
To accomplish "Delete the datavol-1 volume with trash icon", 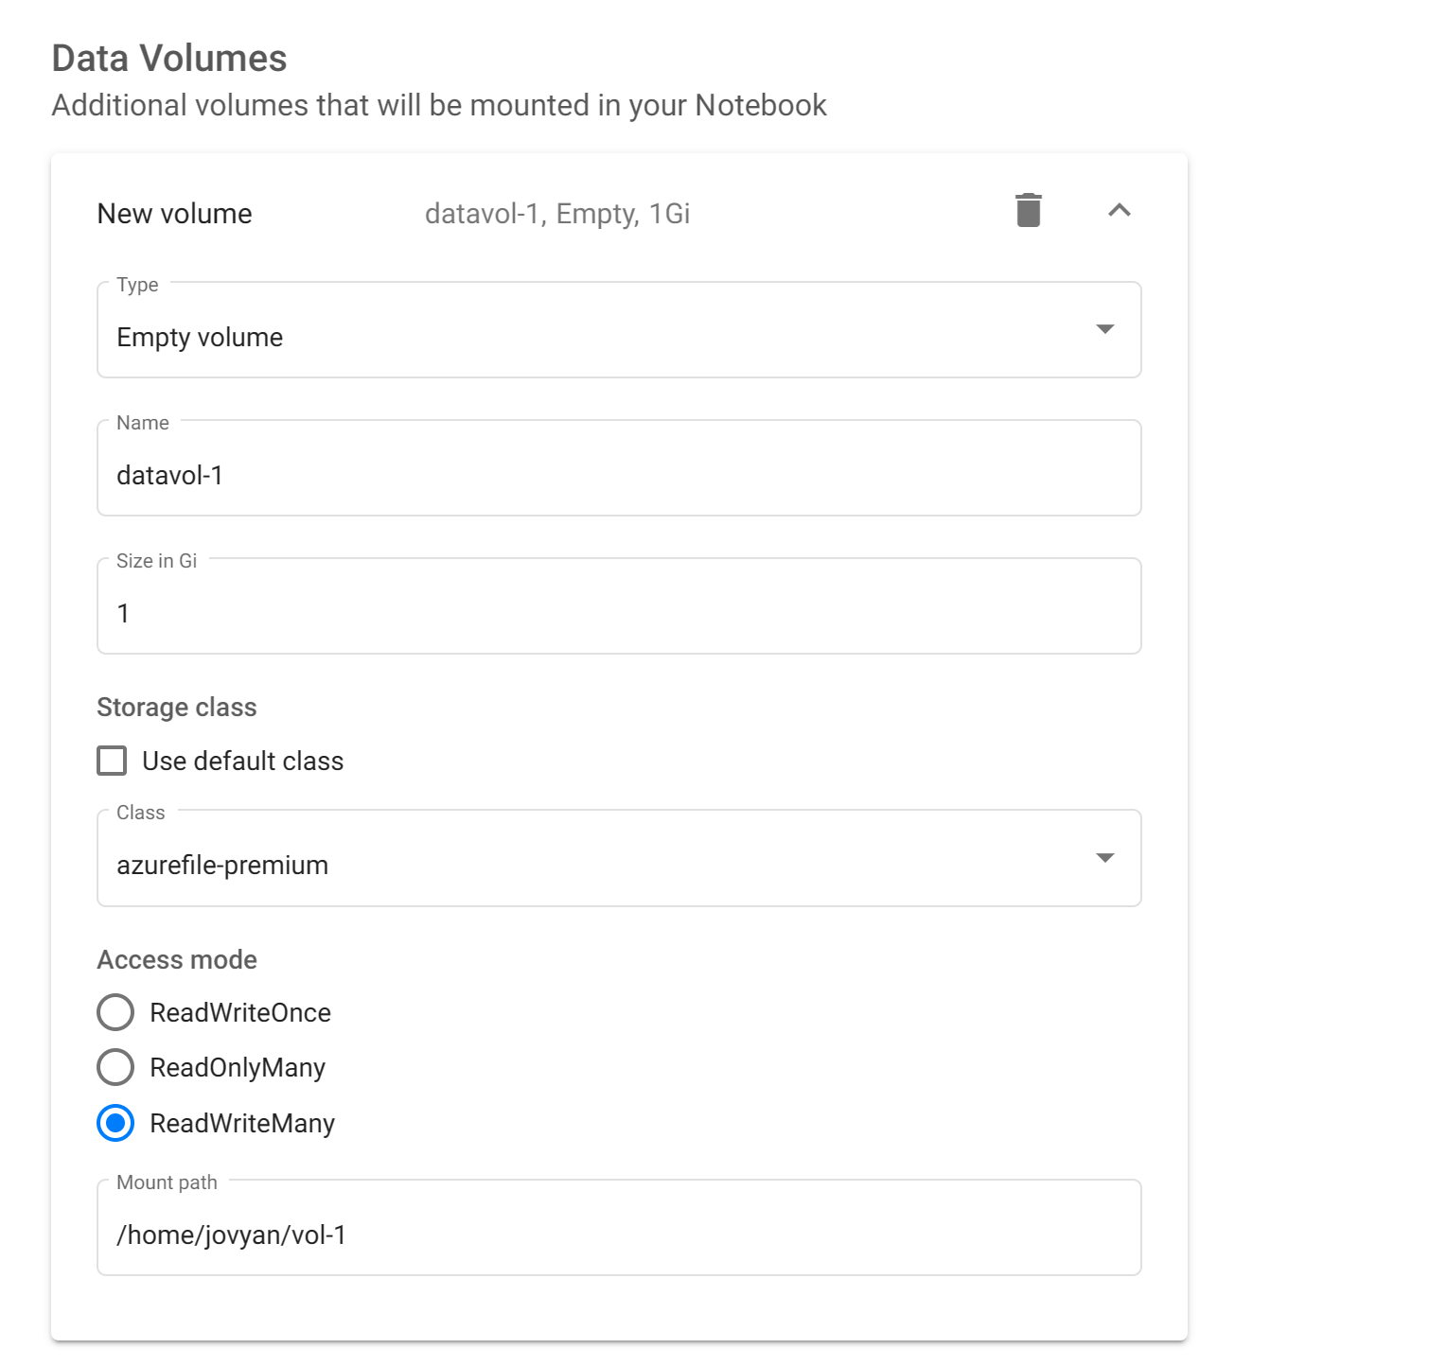I will tap(1028, 210).
